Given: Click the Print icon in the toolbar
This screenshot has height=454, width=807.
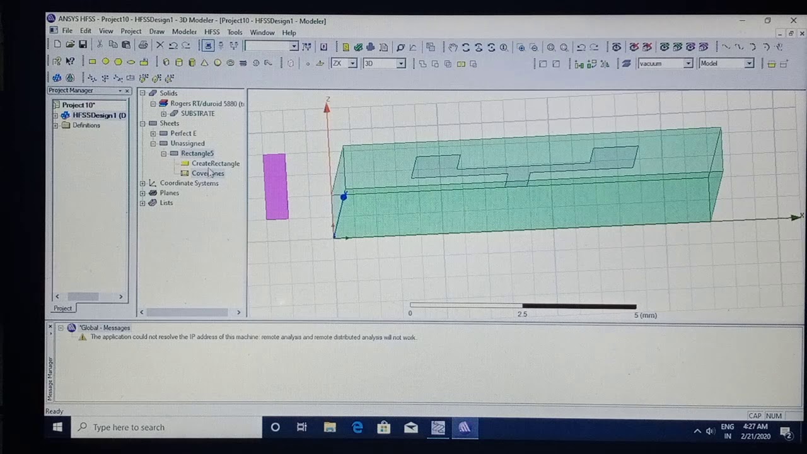Looking at the screenshot, I should pyautogui.click(x=143, y=45).
